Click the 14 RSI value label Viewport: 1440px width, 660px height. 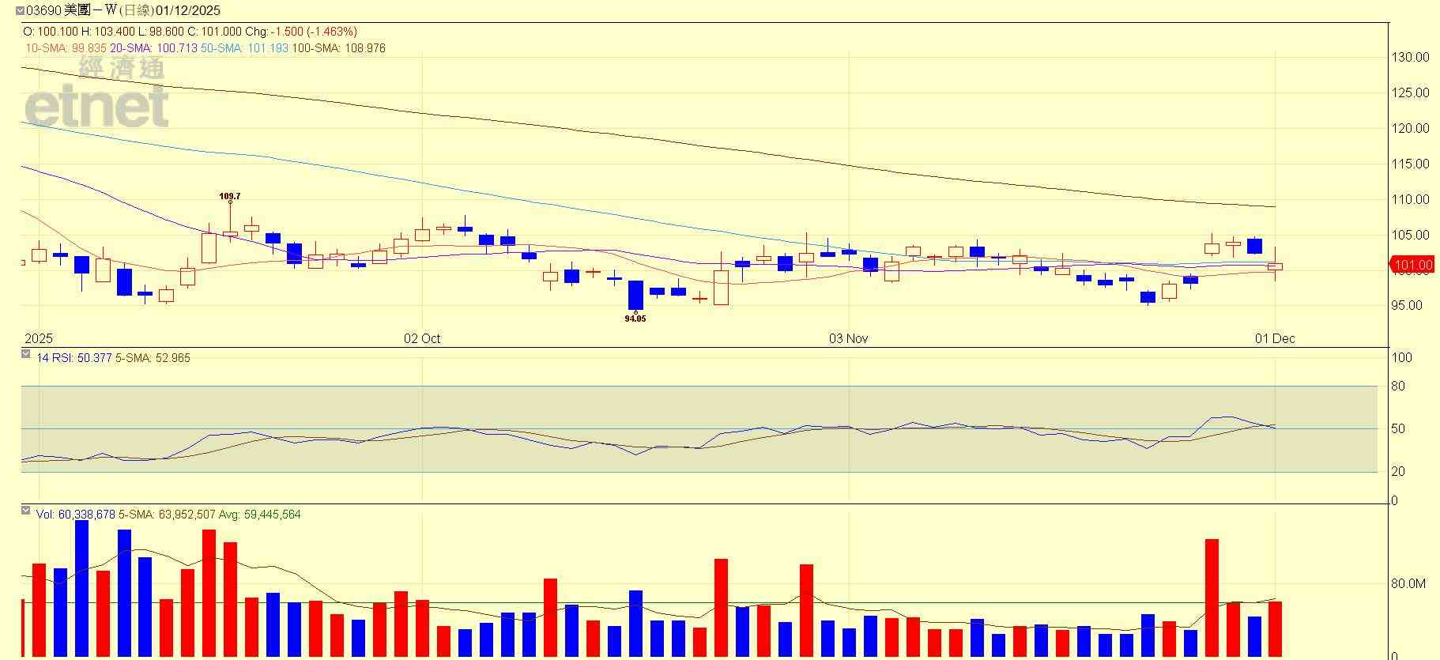pyautogui.click(x=74, y=358)
